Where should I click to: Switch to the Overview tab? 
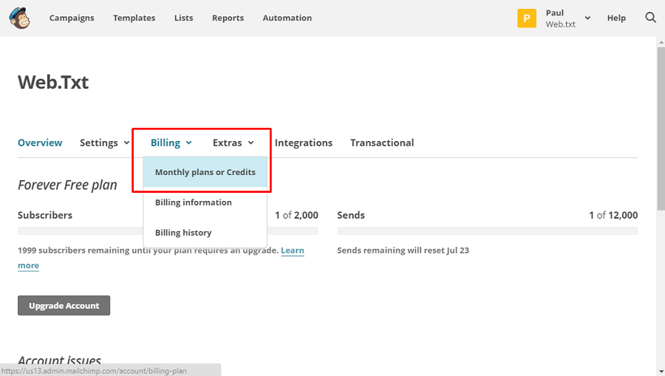tap(40, 143)
